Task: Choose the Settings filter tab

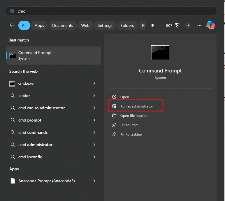Action: [105, 25]
